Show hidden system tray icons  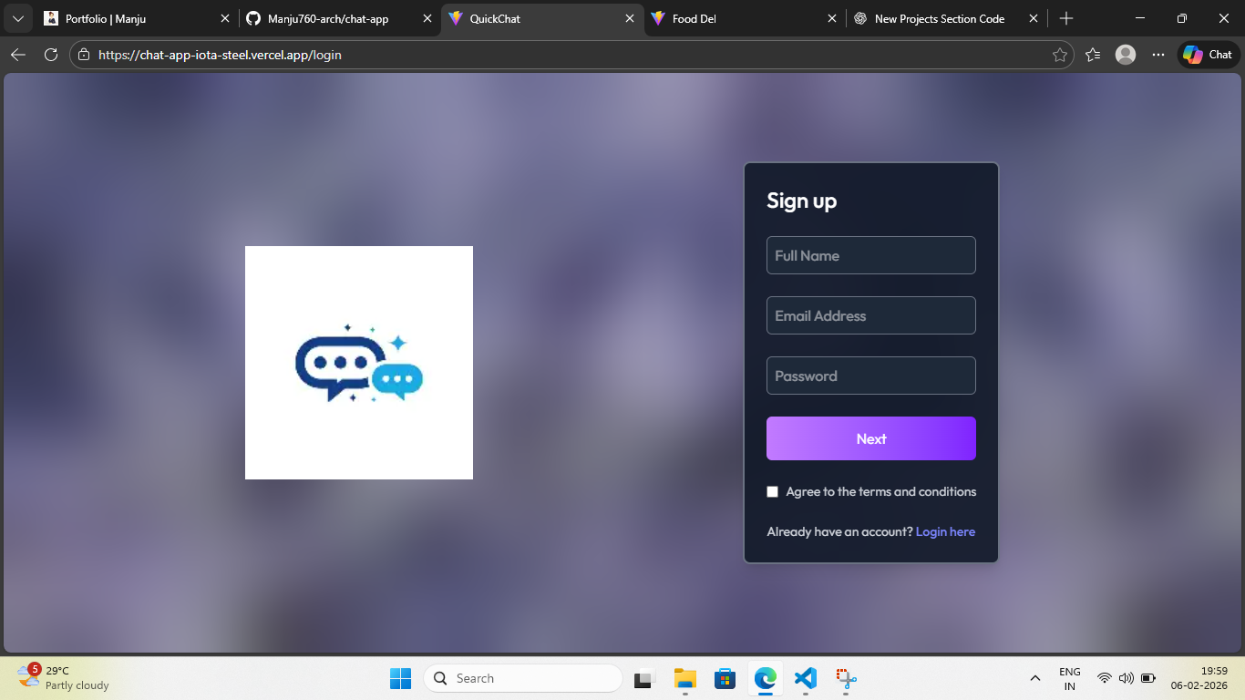1034,678
